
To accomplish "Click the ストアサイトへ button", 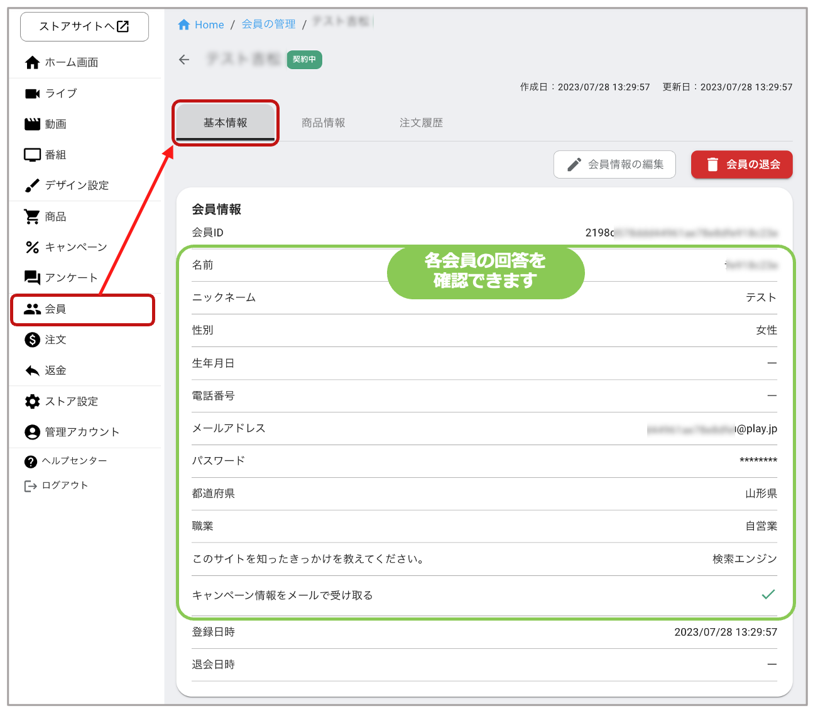I will coord(85,26).
